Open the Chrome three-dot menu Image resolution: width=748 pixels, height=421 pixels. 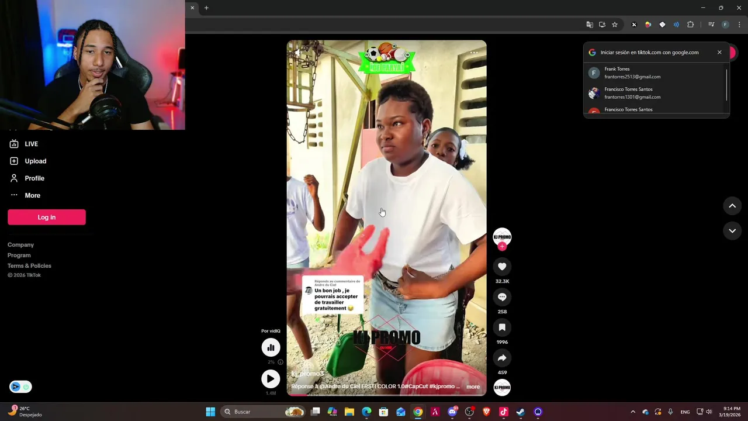pyautogui.click(x=739, y=25)
